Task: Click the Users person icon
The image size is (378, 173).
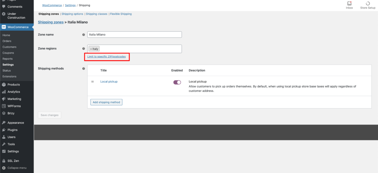Action: click(x=4, y=137)
